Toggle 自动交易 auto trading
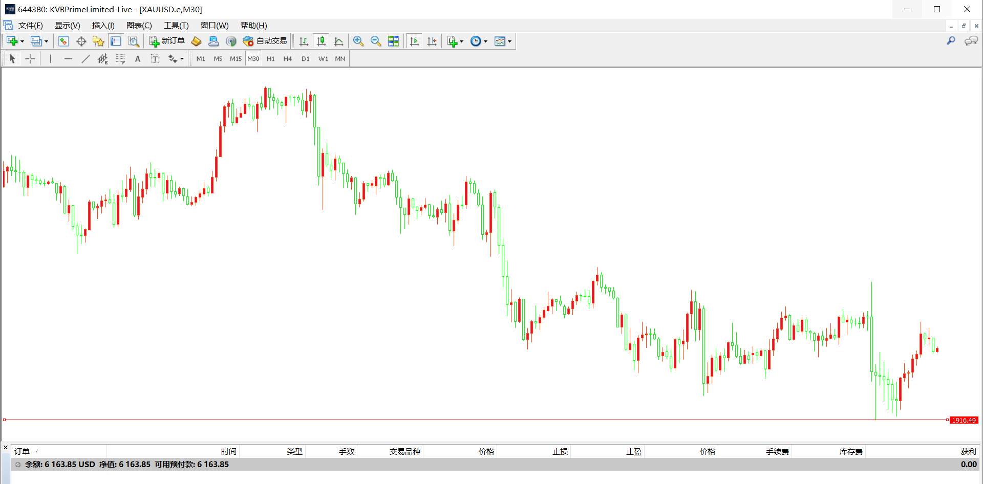The image size is (983, 484). point(265,41)
